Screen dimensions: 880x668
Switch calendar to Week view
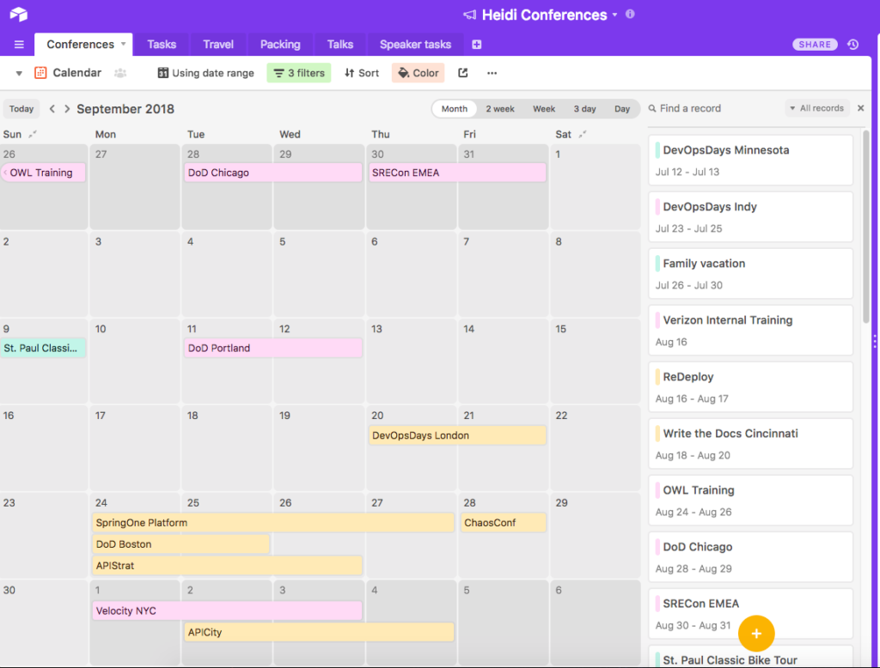pyautogui.click(x=544, y=109)
